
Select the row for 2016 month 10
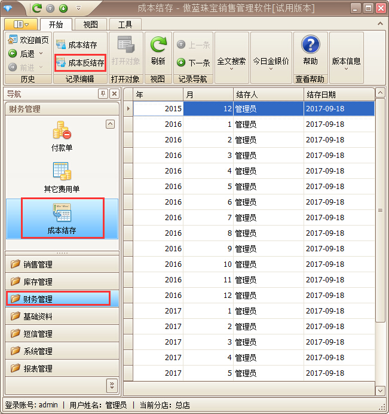[x=254, y=264]
